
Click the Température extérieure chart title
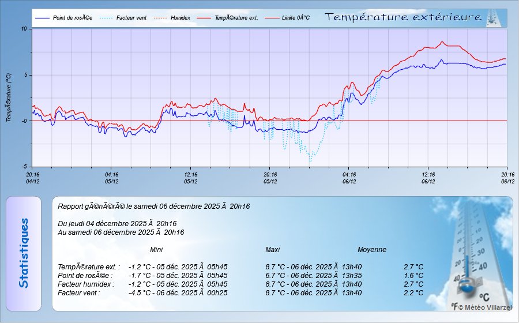(403, 17)
